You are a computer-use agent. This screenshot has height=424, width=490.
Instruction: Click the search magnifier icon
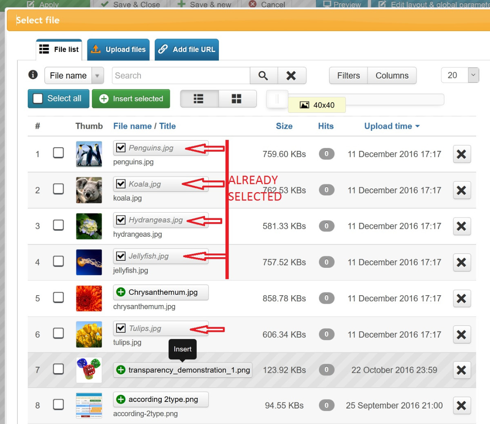pyautogui.click(x=263, y=76)
